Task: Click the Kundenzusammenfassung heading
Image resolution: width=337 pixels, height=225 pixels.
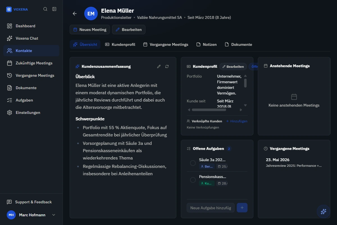Action: 106,66
